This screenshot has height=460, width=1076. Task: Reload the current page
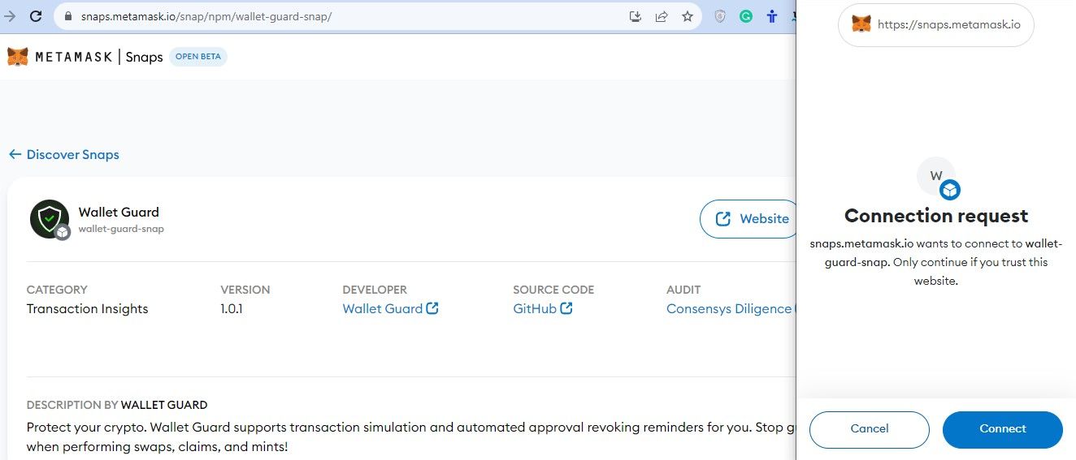36,16
